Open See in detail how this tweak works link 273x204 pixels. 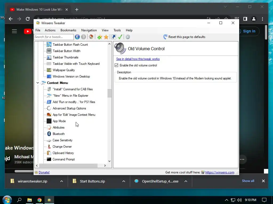(138, 59)
